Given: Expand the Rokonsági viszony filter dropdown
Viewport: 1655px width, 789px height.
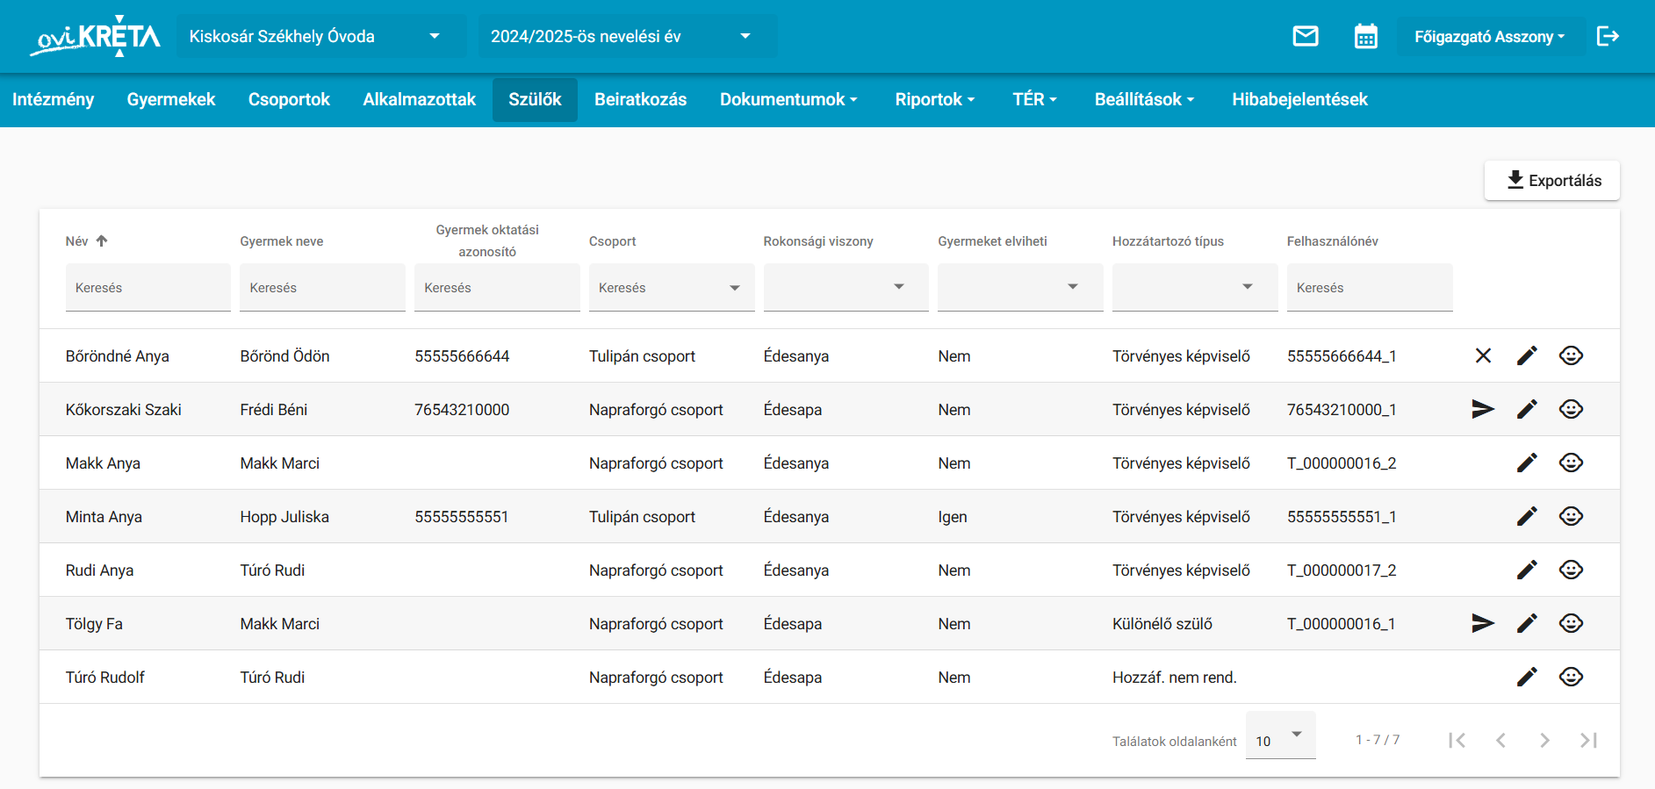Looking at the screenshot, I should pos(845,287).
